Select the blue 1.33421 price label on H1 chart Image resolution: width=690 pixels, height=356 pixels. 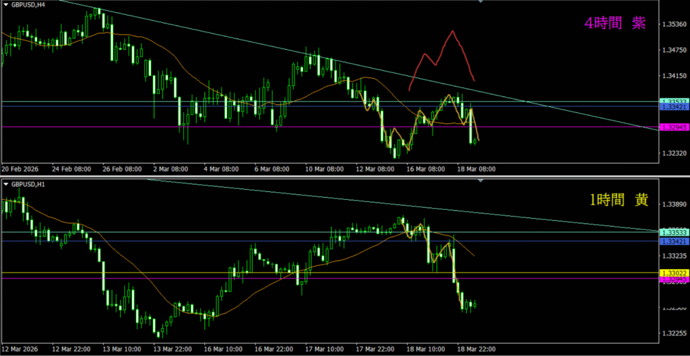pyautogui.click(x=674, y=241)
